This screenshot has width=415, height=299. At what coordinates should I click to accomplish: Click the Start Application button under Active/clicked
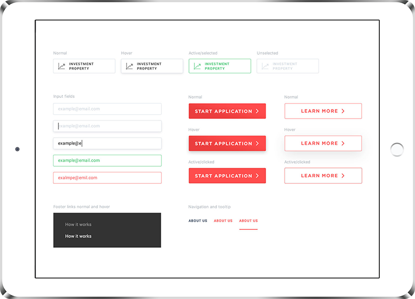227,175
